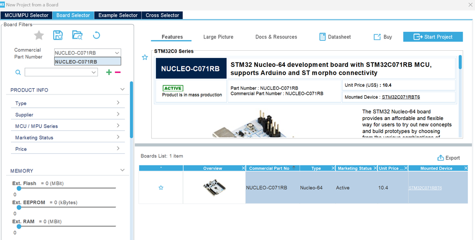Remove a filter with pink minus icon
The image size is (475, 240).
tap(118, 72)
